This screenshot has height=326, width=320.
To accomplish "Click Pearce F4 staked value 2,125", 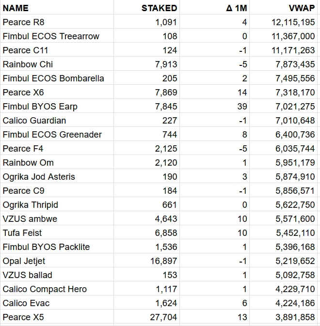I will tap(166, 149).
